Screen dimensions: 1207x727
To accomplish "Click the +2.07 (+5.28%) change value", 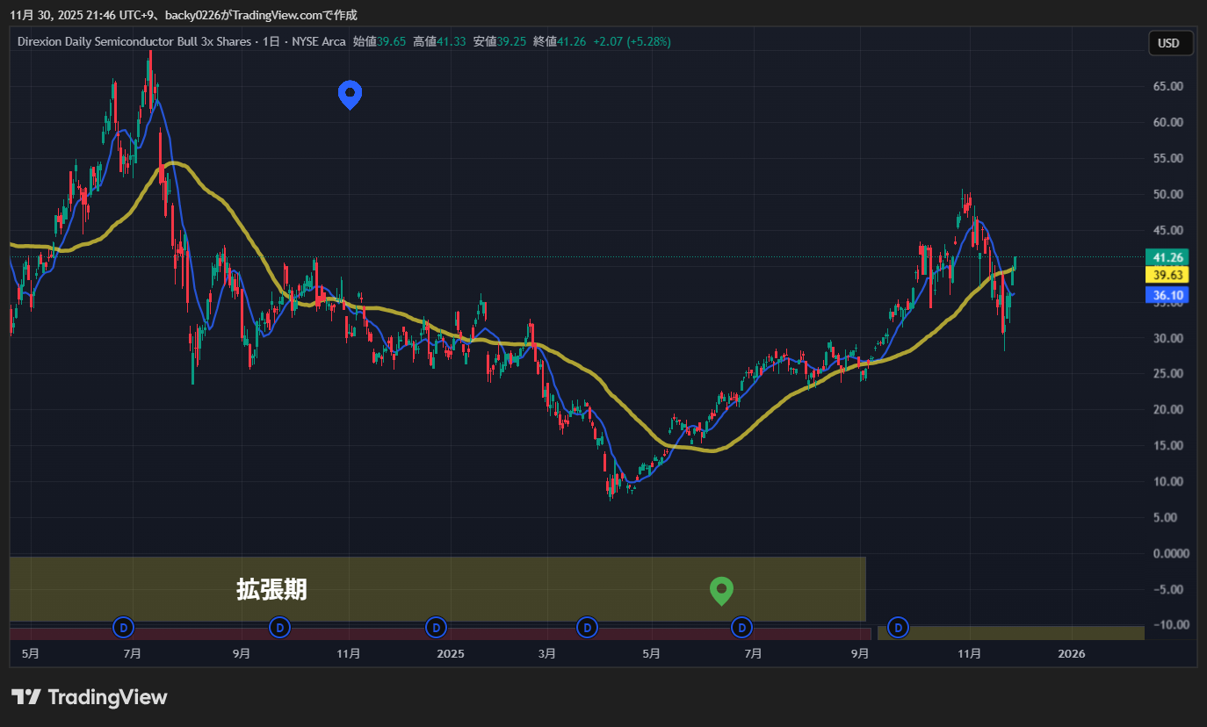I will point(632,41).
